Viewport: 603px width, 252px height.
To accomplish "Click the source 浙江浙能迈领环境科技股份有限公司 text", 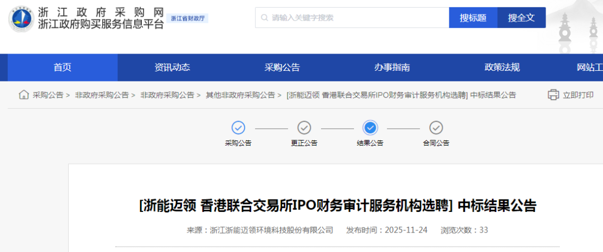I will click(271, 230).
